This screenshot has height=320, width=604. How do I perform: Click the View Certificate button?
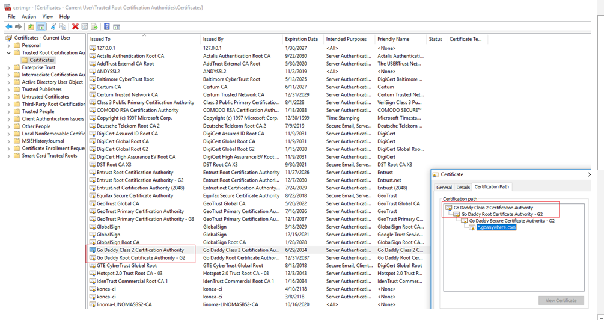561,300
